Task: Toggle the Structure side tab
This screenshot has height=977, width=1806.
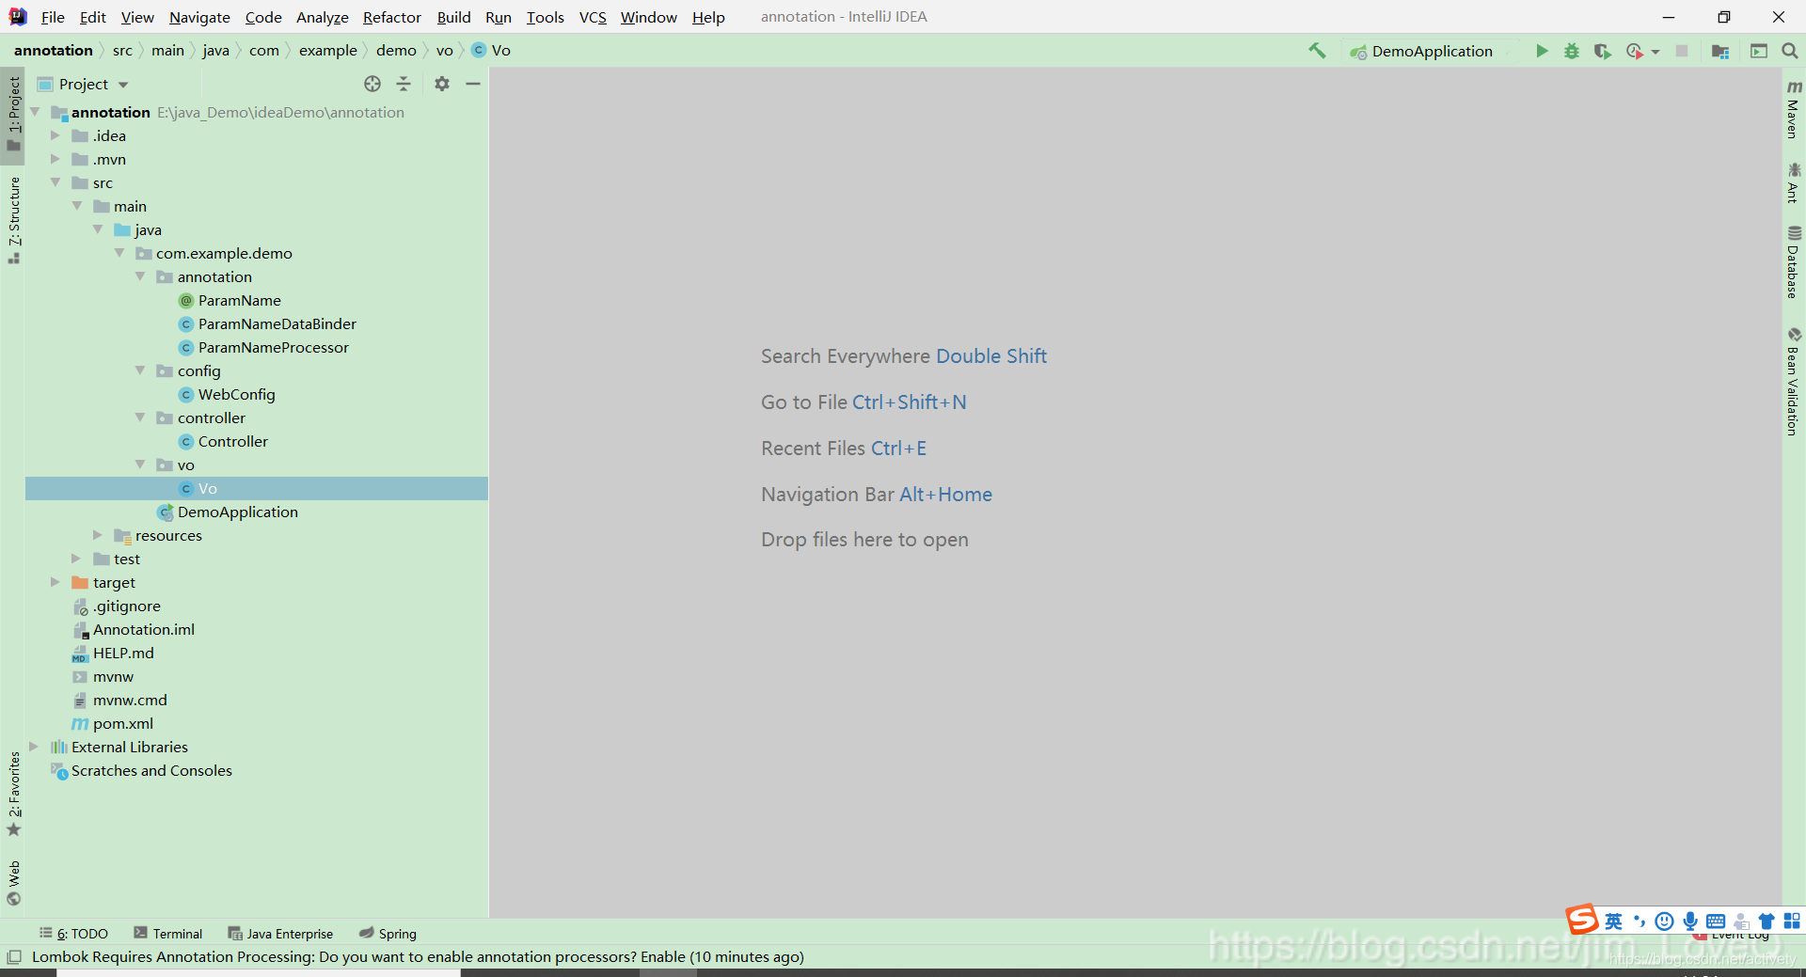Action: tap(14, 220)
